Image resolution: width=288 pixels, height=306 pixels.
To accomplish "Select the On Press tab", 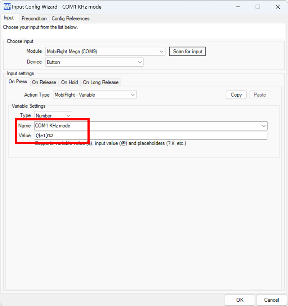I will 17,81.
